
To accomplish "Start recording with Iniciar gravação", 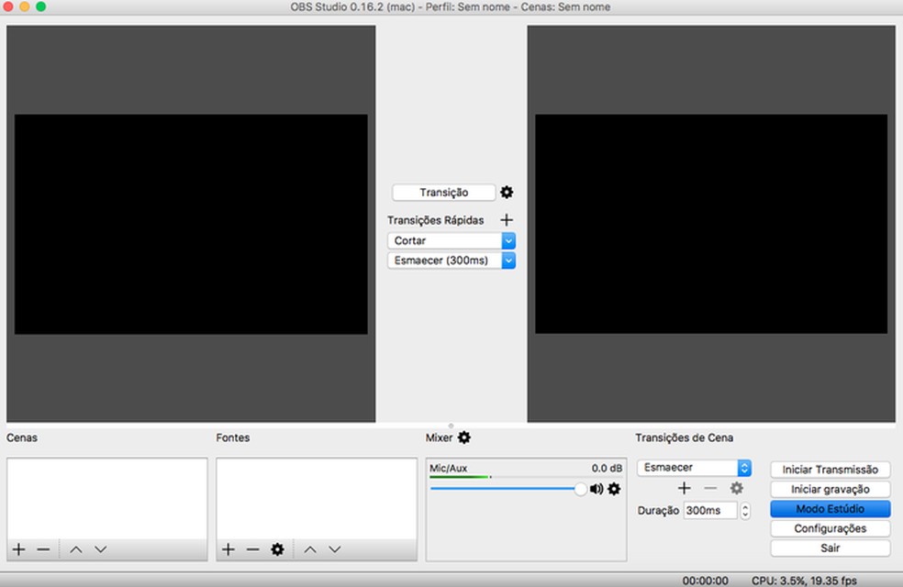I will [x=830, y=489].
